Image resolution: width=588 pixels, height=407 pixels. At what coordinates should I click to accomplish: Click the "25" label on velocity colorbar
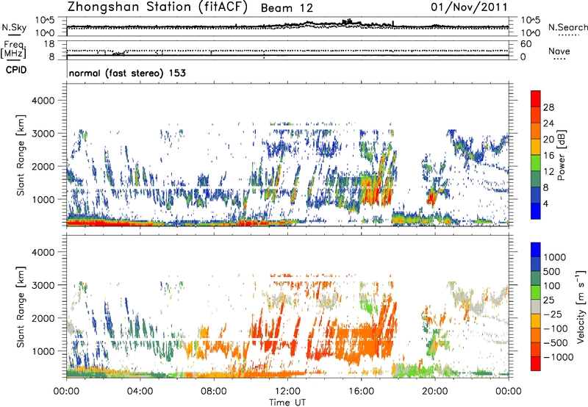click(x=548, y=300)
